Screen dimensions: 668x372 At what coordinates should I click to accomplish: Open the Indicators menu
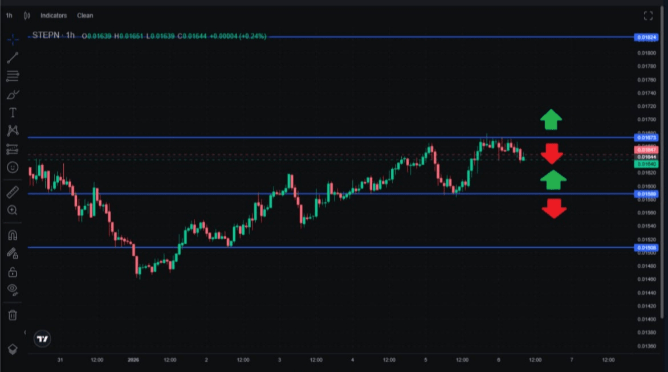pyautogui.click(x=54, y=15)
